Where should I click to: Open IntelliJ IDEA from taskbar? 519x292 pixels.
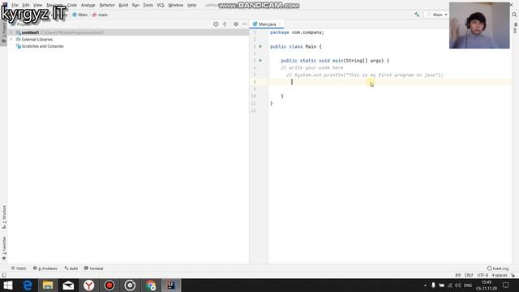click(x=171, y=286)
